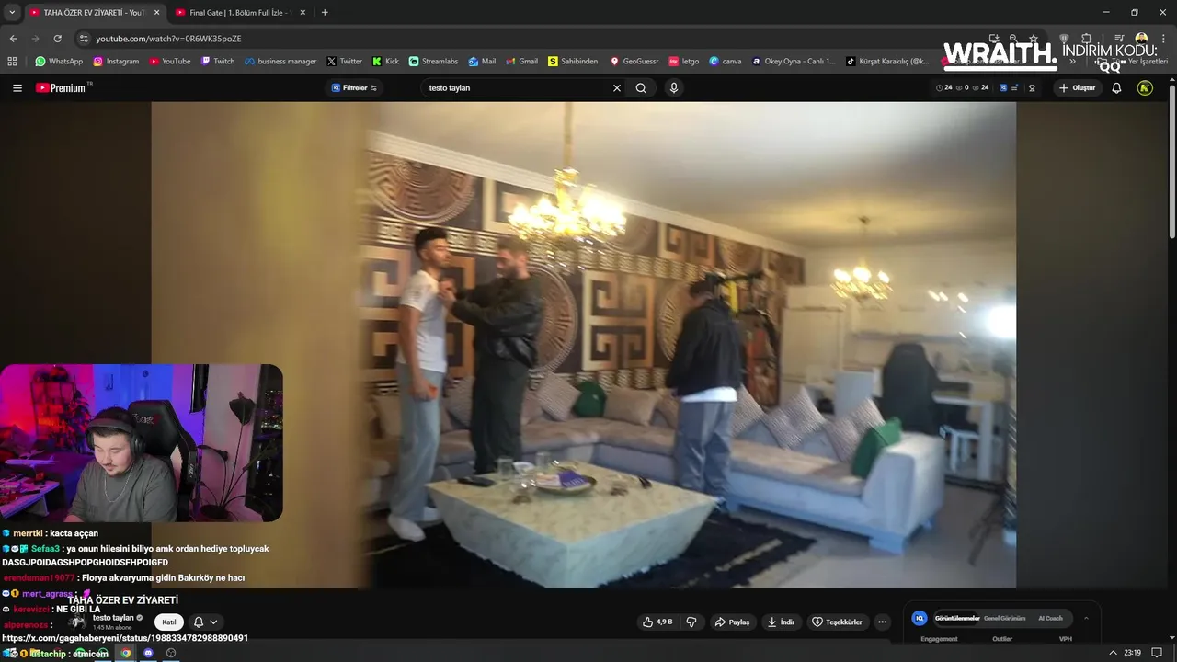1177x662 pixels.
Task: Open the WhatsApp bookmark
Action: (59, 62)
